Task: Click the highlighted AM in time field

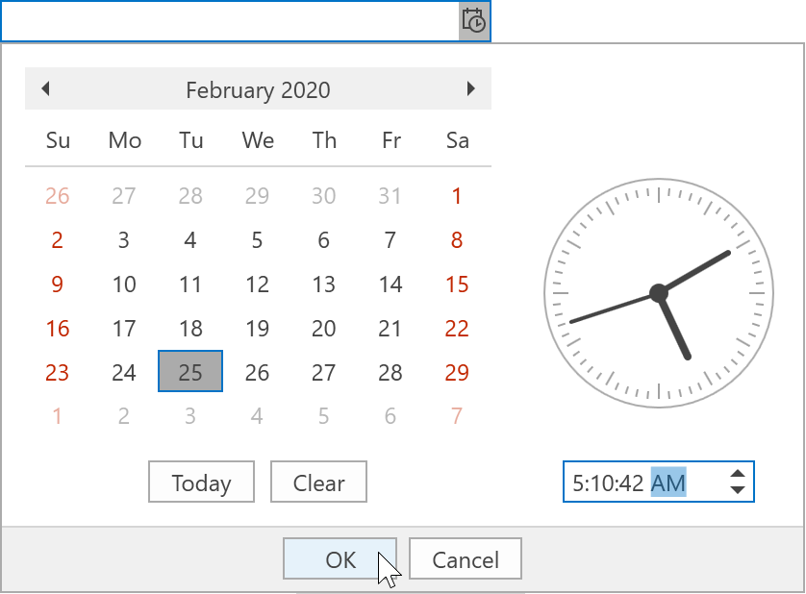Action: 668,483
